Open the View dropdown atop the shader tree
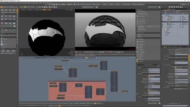 point(169,11)
